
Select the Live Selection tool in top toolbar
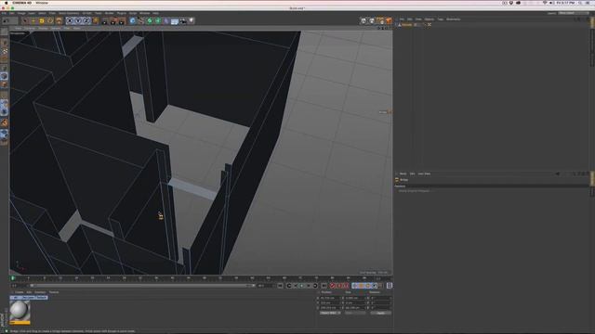[x=25, y=21]
